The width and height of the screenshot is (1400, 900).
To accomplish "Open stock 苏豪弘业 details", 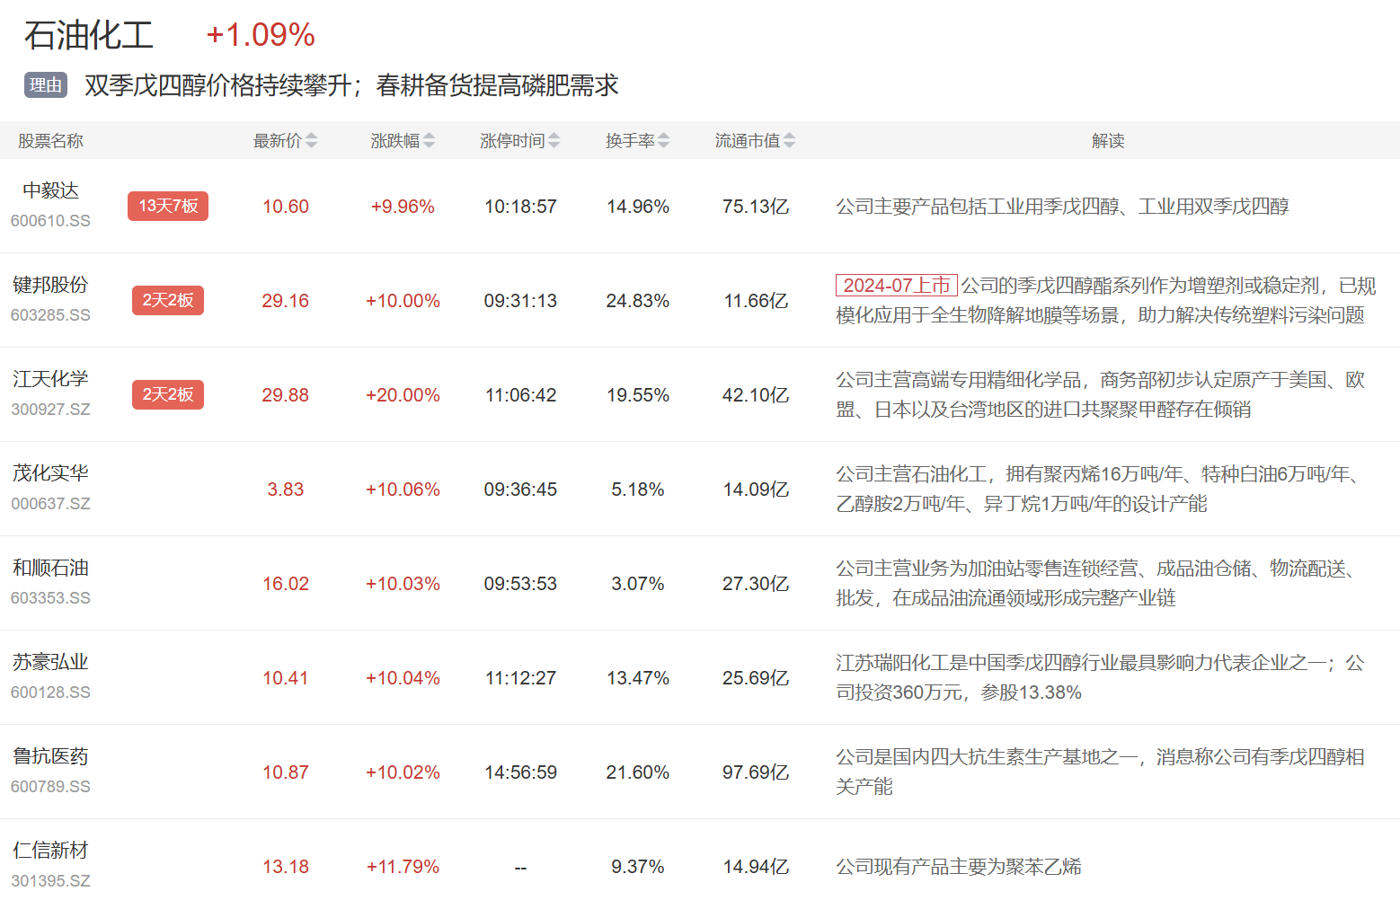I will 50,662.
